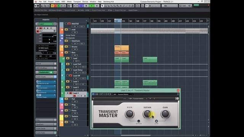Toggle the Snap on/off toolbar icon
244x137 pixels.
[x=146, y=6]
